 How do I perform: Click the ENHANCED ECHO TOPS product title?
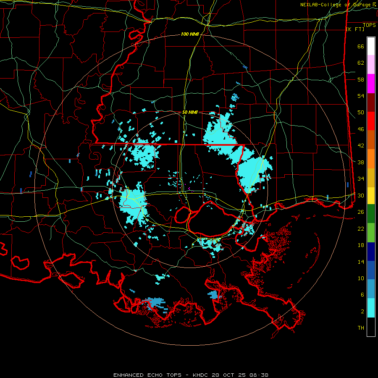147,375
